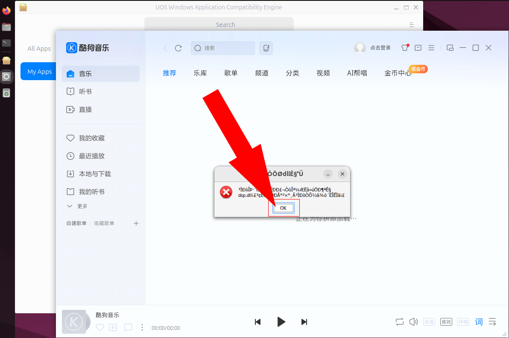The image size is (509, 338).
Task: Minimize the error dialog
Action: click(328, 174)
